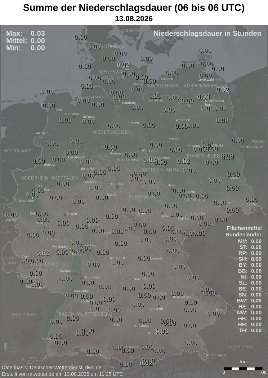Select the 'Flächenmittel Bundesländer' legend heading
The width and height of the screenshot is (268, 378).
pos(244,231)
